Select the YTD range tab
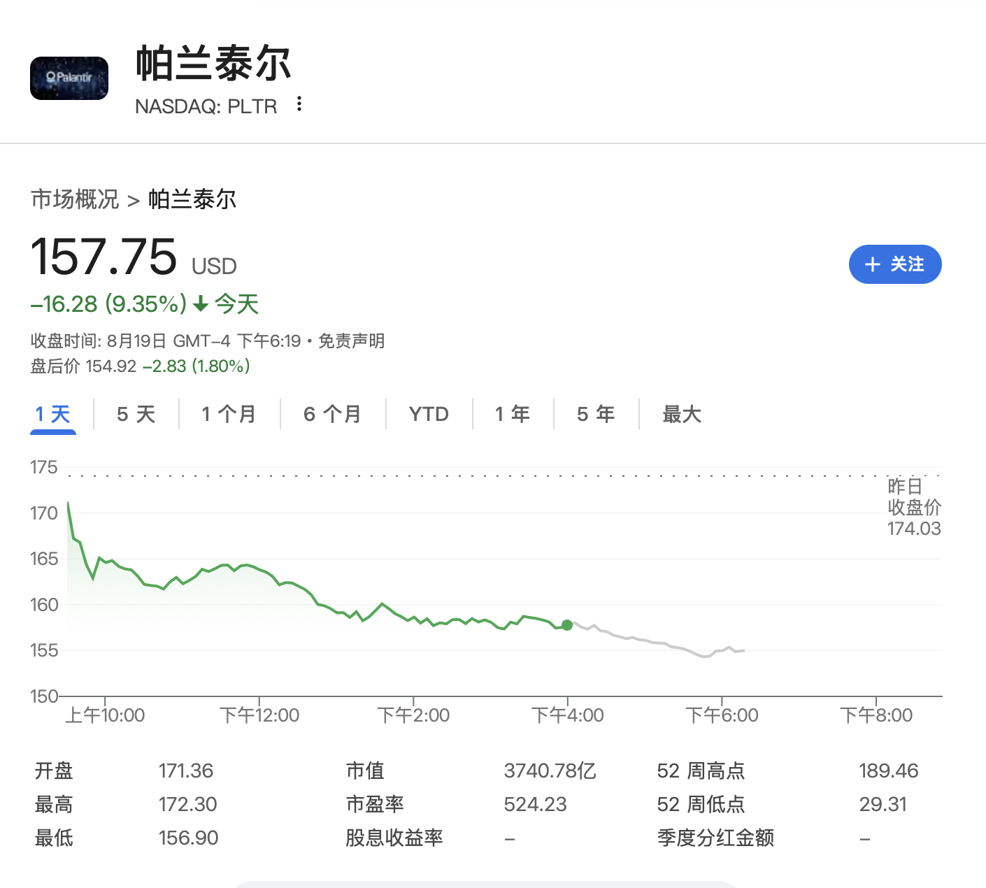Viewport: 986px width, 888px height. pyautogui.click(x=429, y=415)
